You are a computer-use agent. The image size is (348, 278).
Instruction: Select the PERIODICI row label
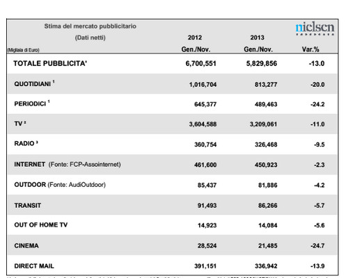point(32,104)
